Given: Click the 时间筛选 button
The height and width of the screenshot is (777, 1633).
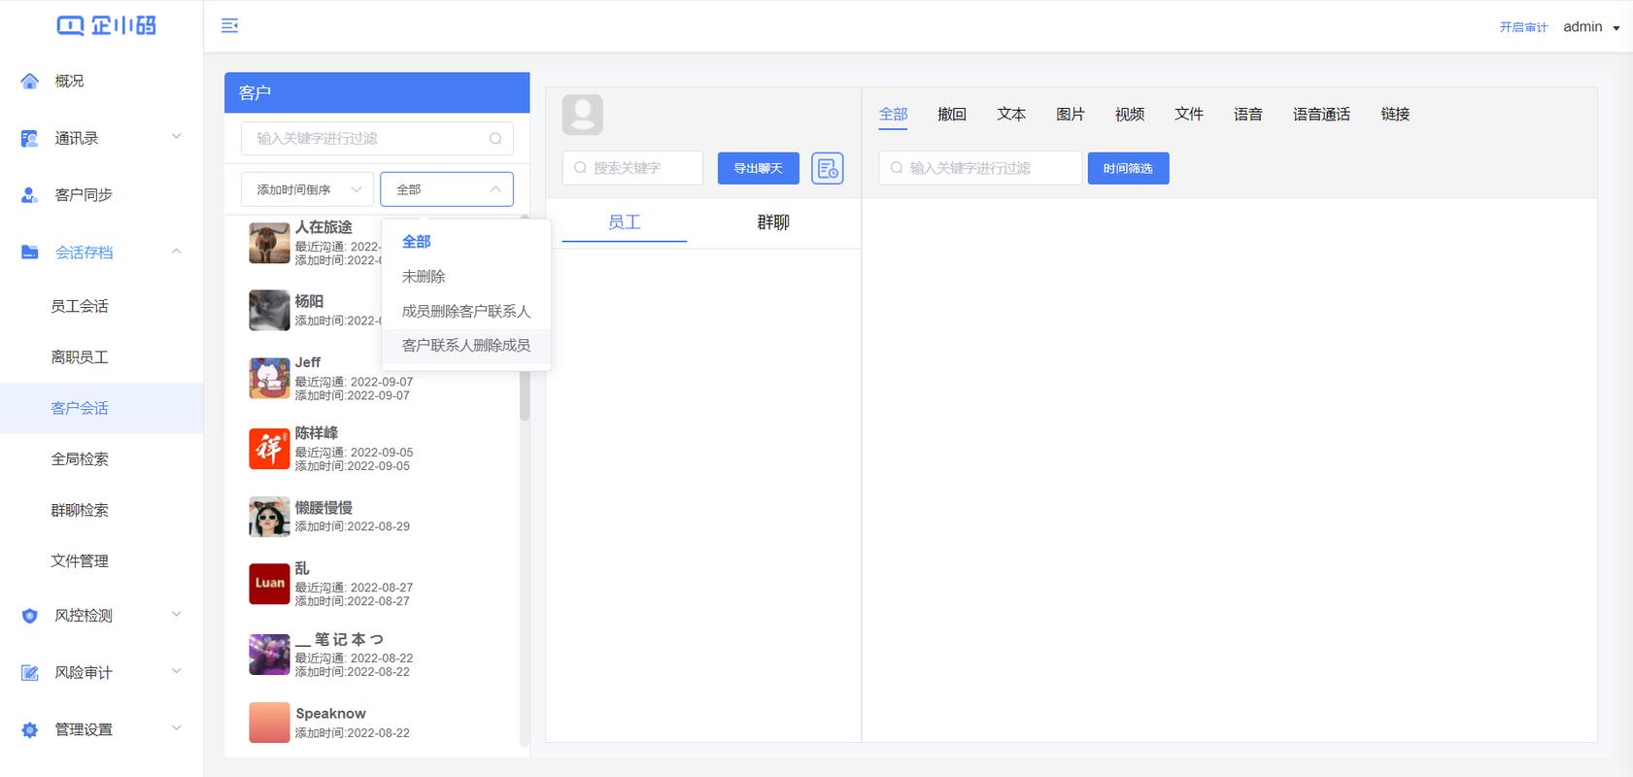Looking at the screenshot, I should pos(1128,168).
